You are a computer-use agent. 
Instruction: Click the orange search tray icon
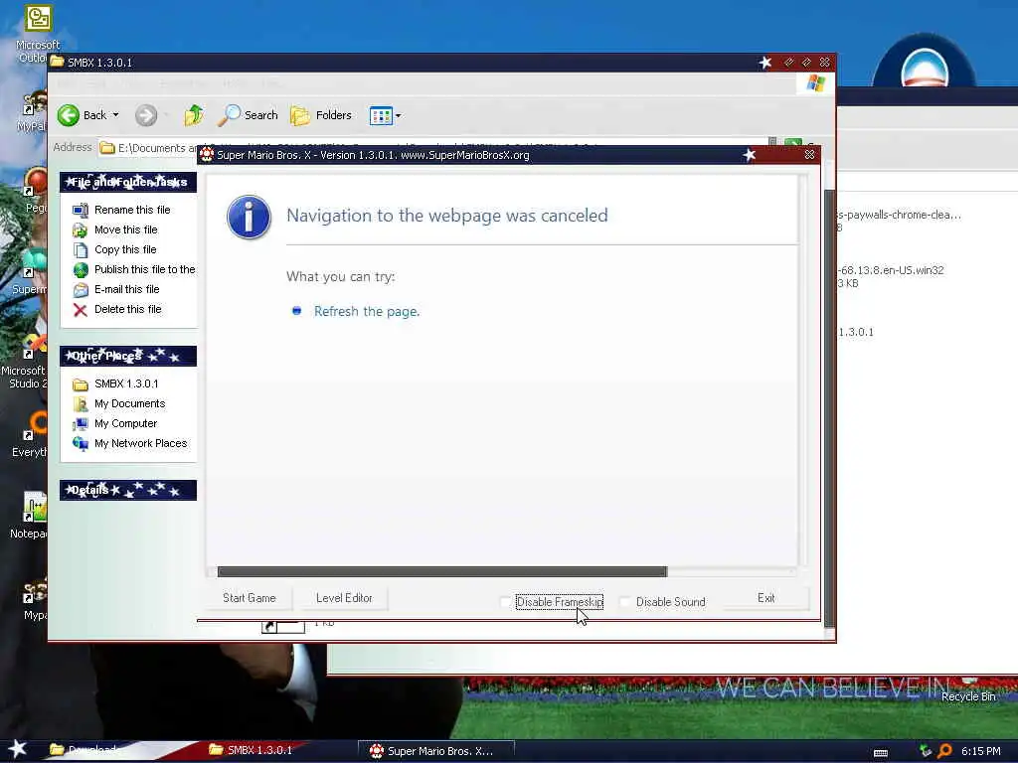click(944, 751)
